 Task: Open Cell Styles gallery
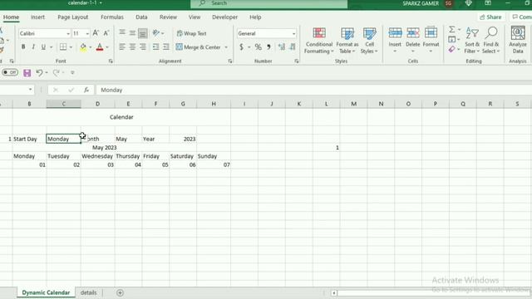tap(369, 41)
